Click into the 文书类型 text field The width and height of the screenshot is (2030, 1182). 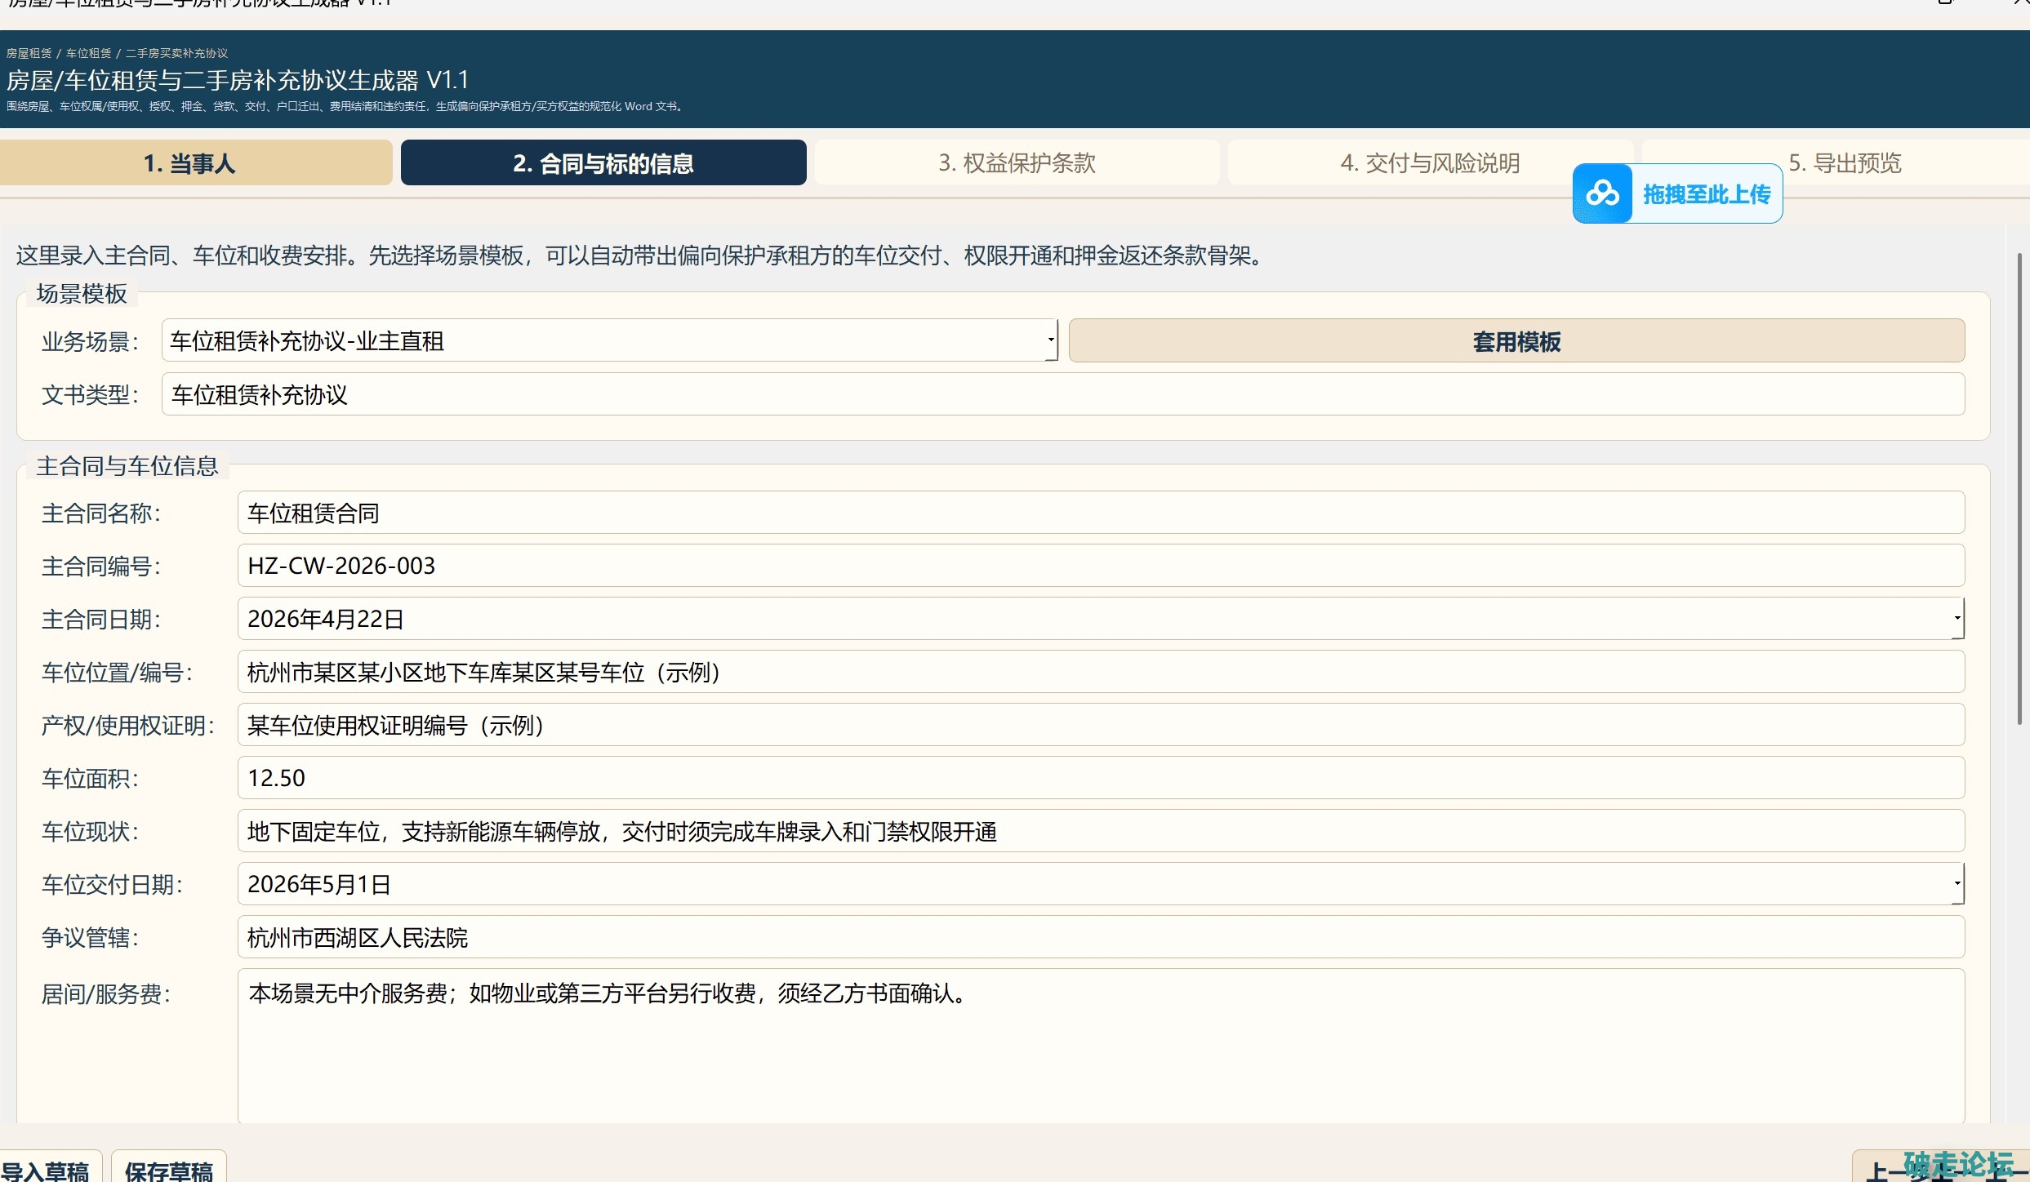(1062, 394)
